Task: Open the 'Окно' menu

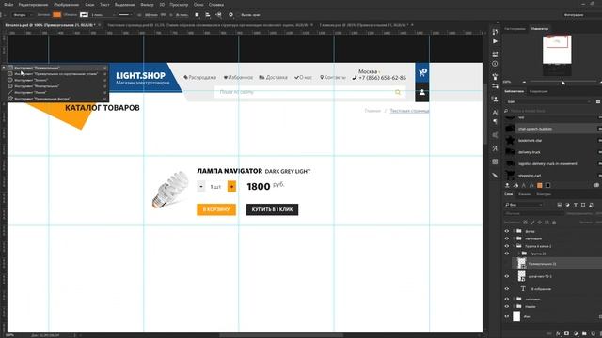Action: 198,5
